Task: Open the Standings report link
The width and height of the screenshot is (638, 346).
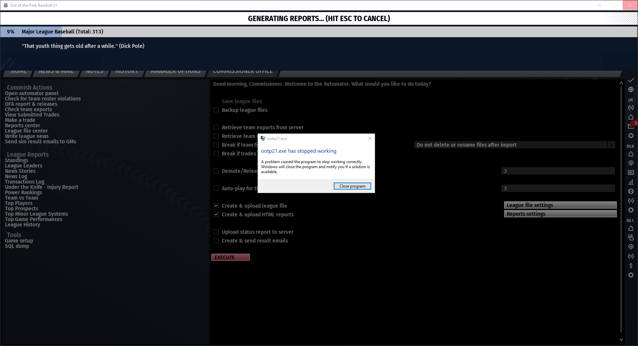Action: 16,160
